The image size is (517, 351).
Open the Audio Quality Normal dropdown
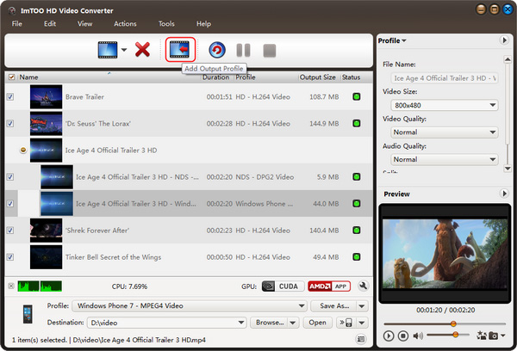tap(445, 159)
